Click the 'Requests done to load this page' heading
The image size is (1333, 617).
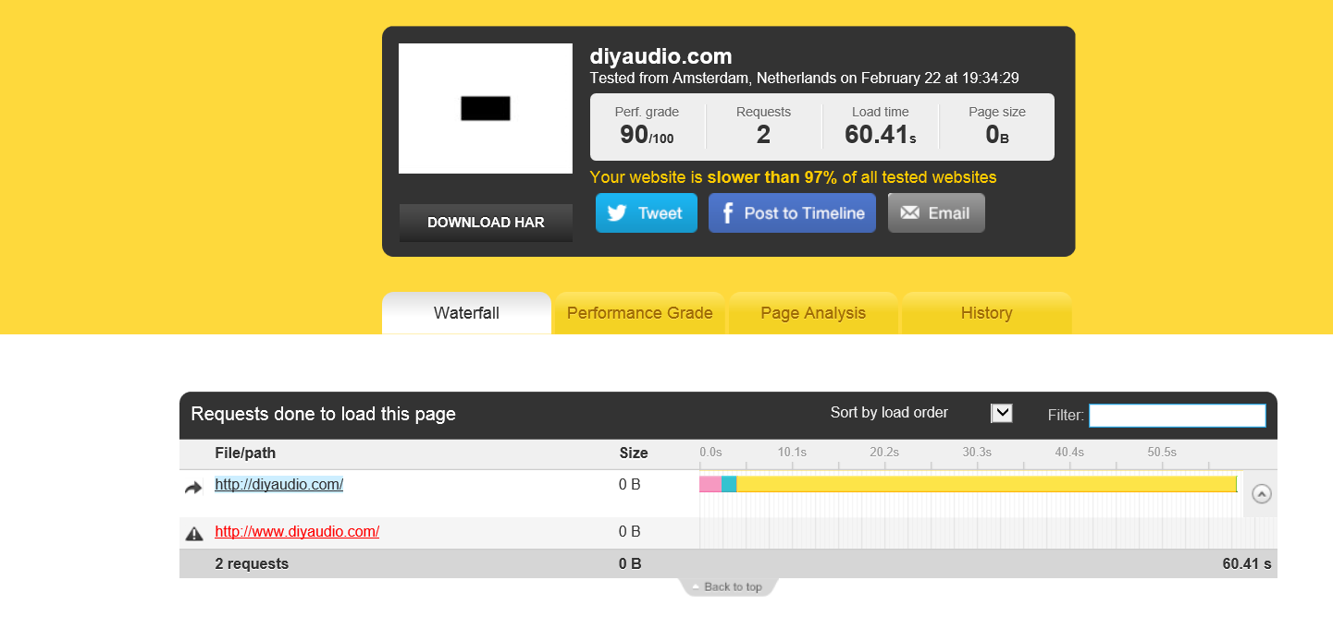coord(323,414)
